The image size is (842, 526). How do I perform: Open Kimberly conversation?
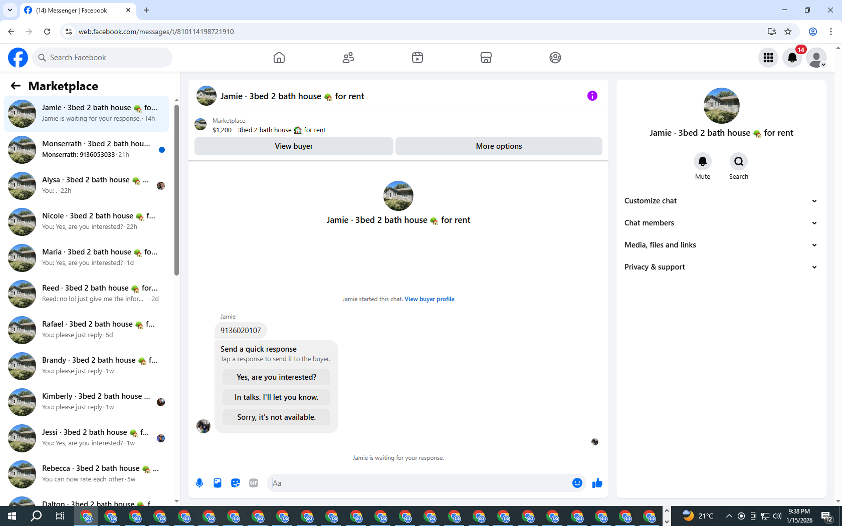pyautogui.click(x=87, y=402)
